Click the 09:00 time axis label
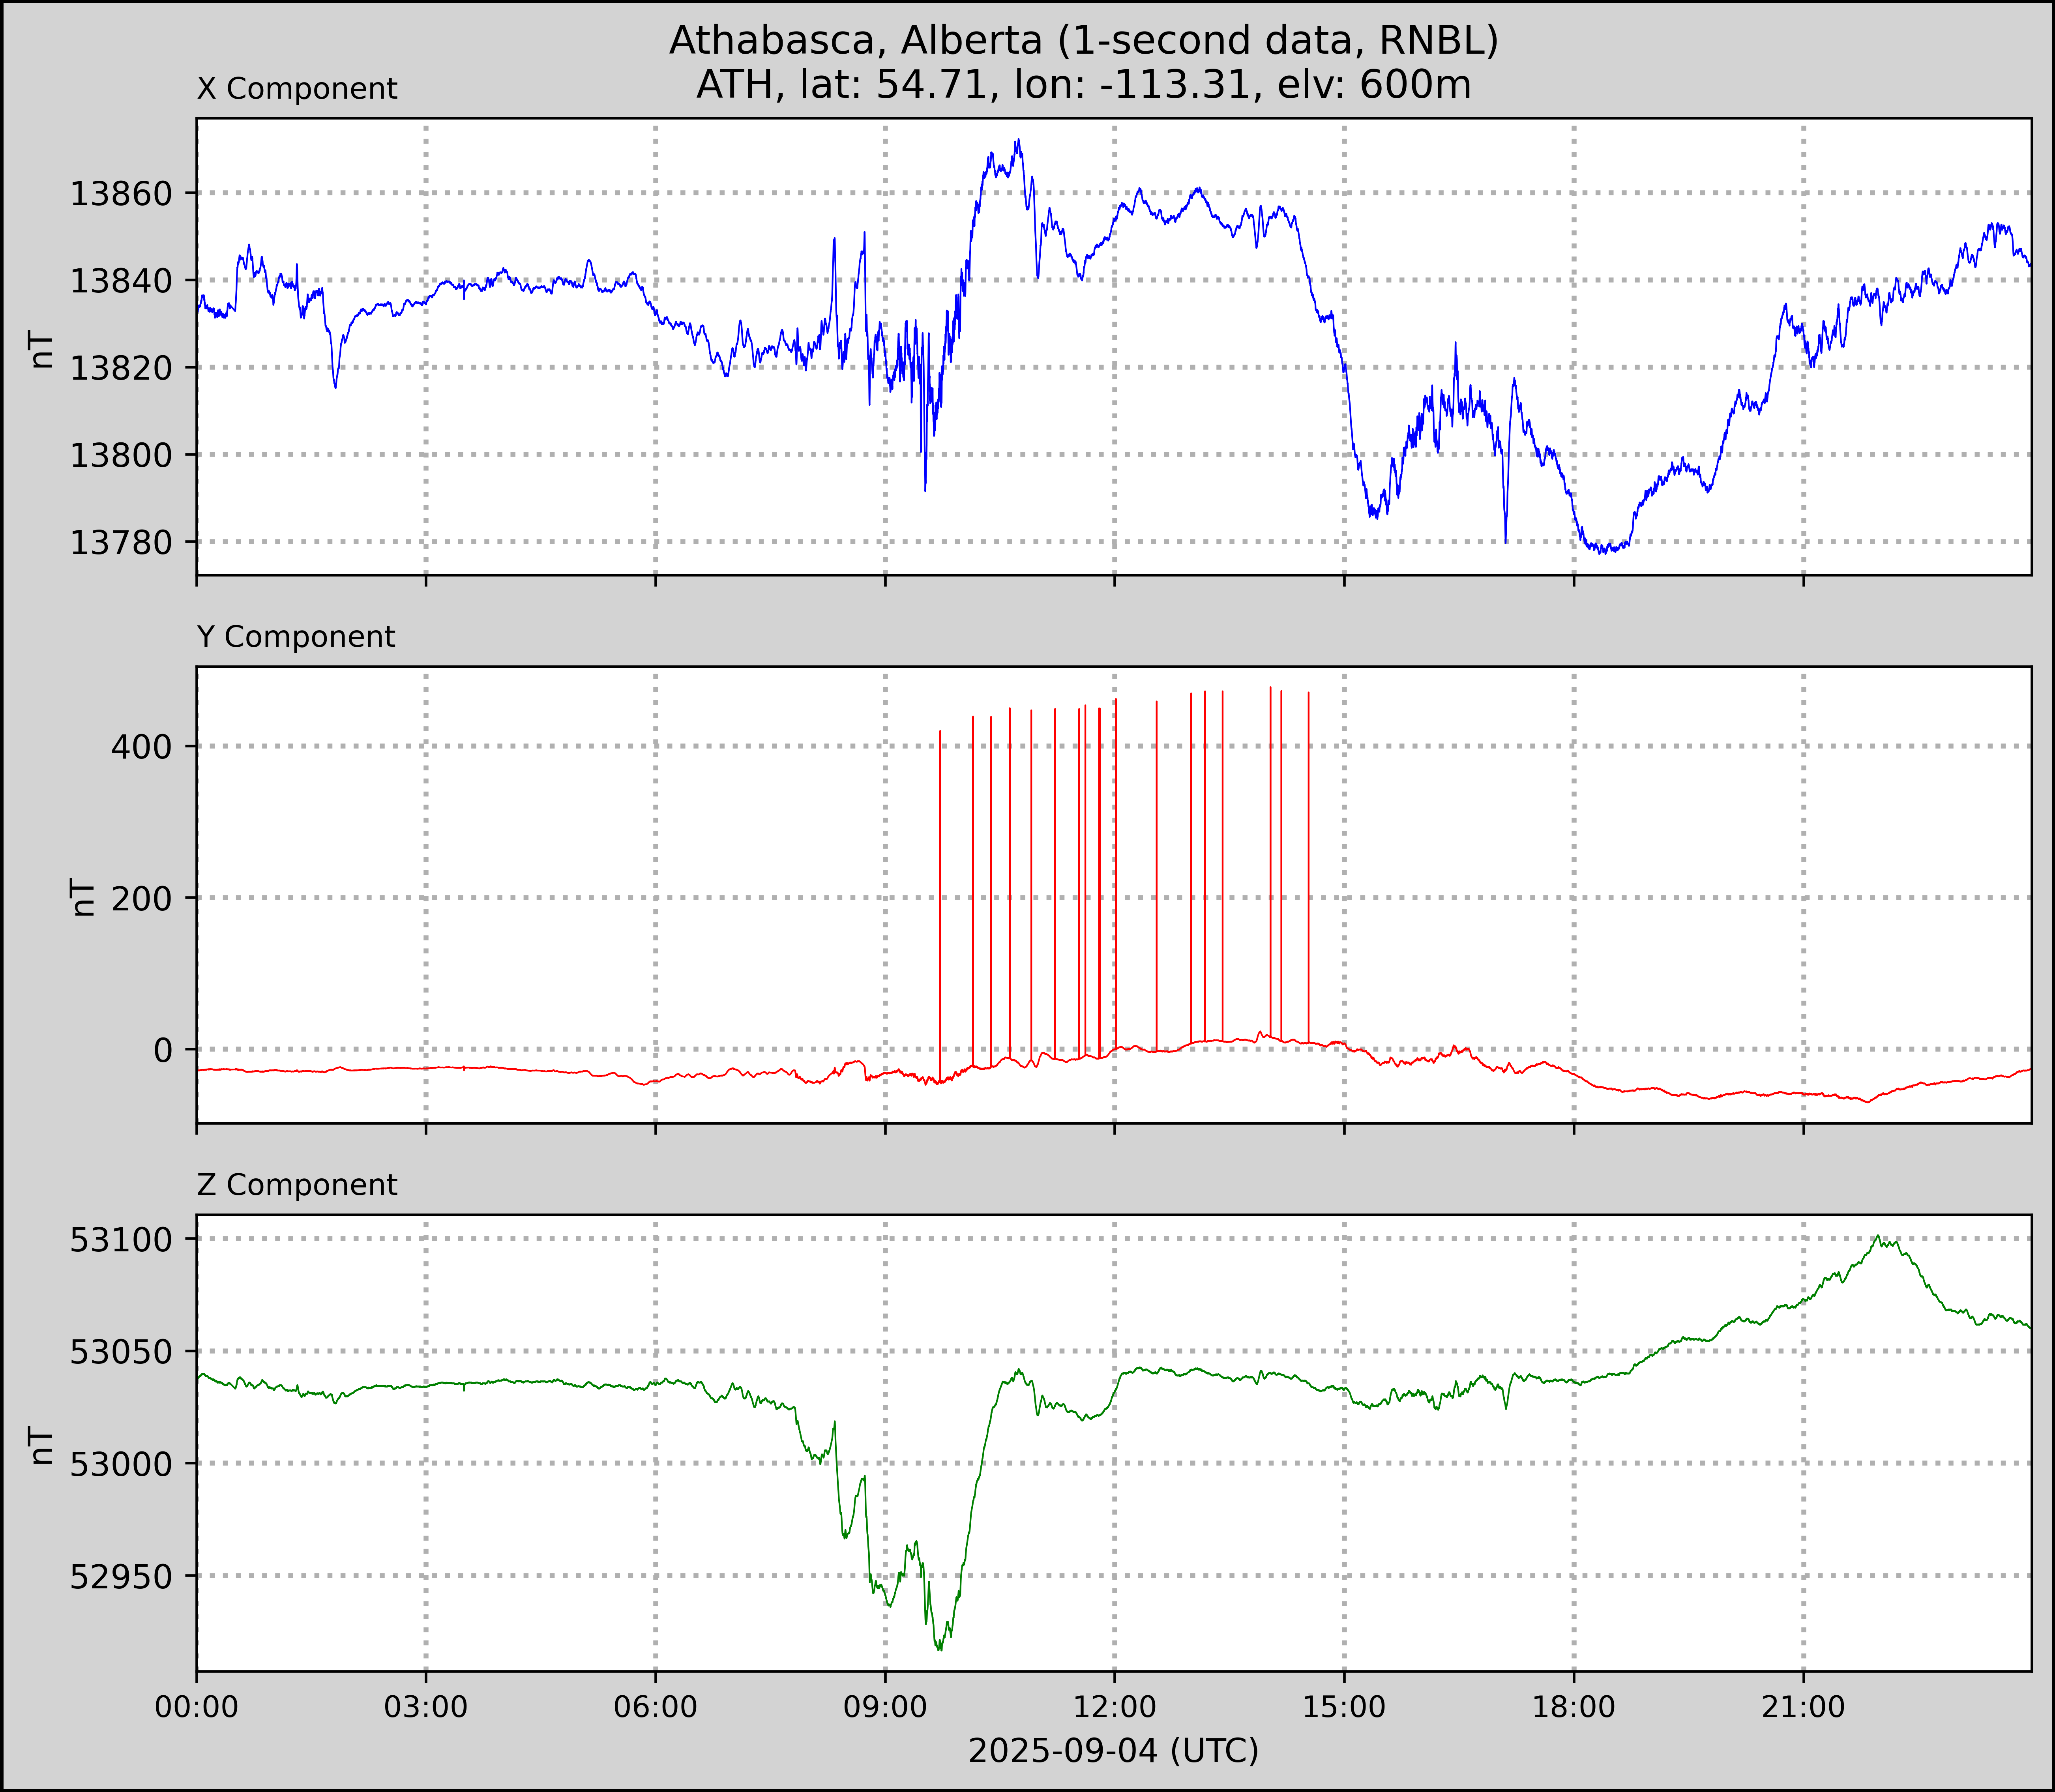Viewport: 2055px width, 1792px height. 885,1707
